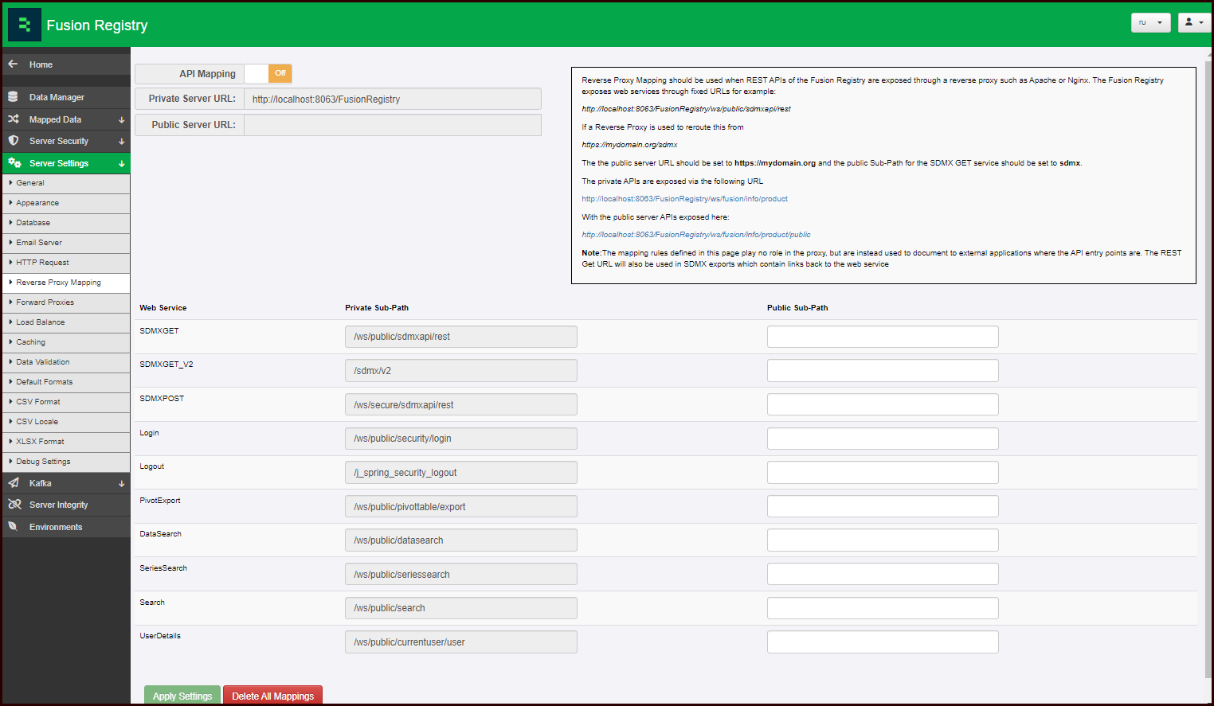Click the Fusion Registry logo icon
Screen dimensions: 1214x706
click(24, 25)
